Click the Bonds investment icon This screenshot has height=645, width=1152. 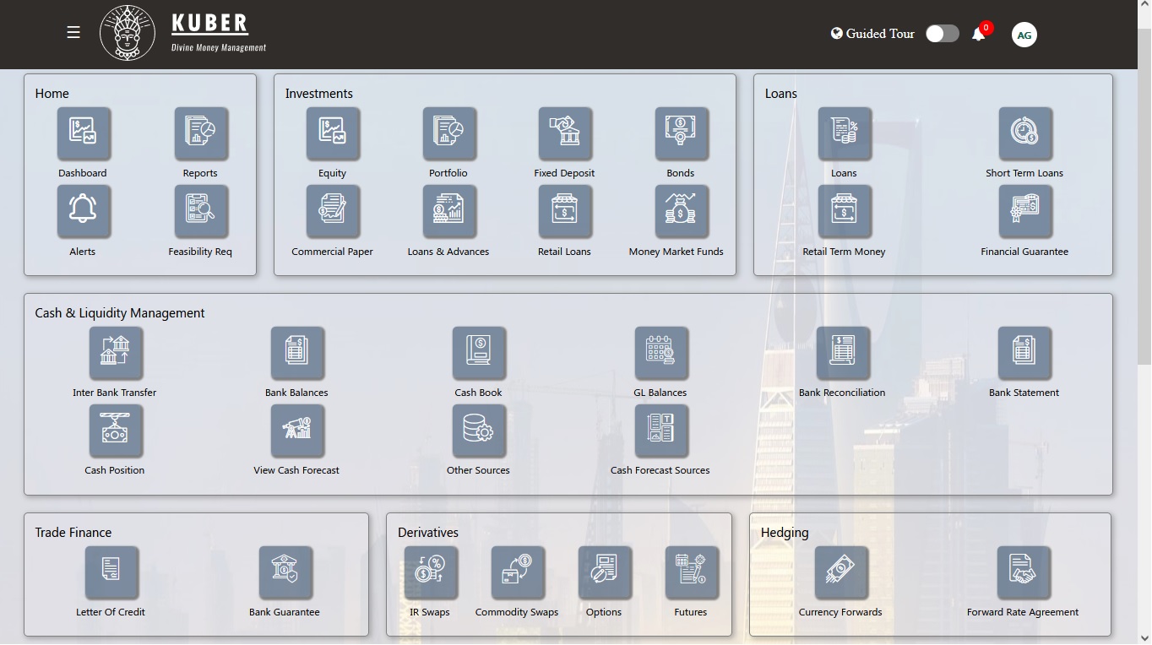coord(681,133)
